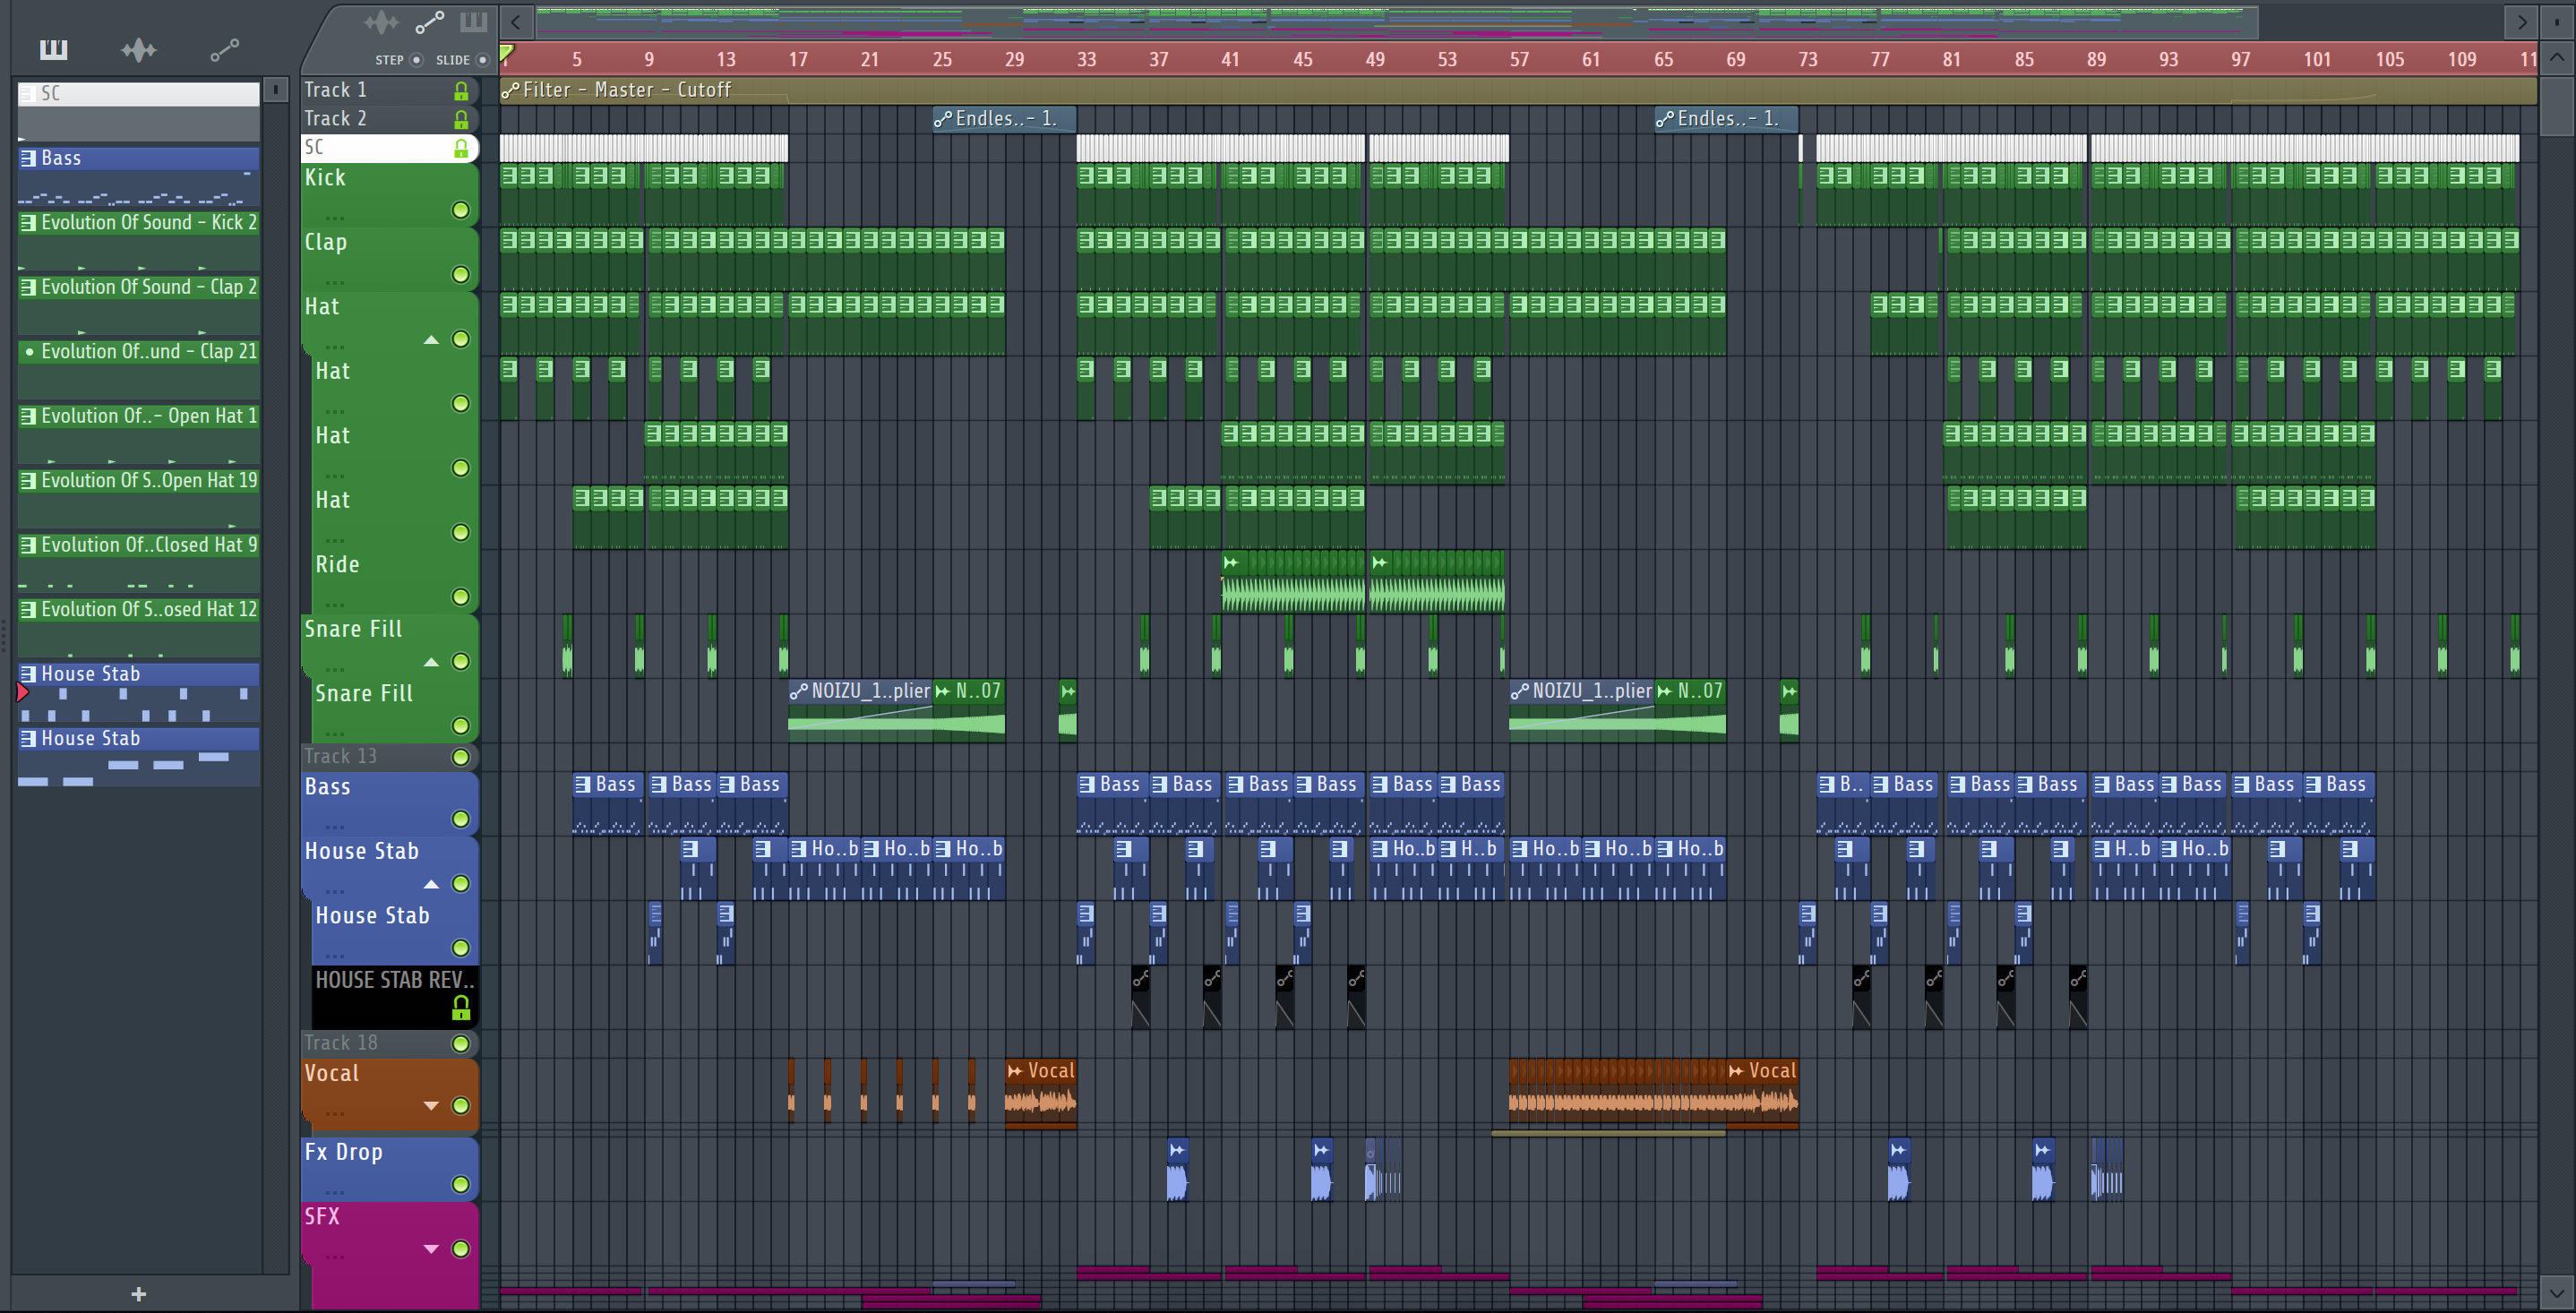Enable SLIDE mode
The height and width of the screenshot is (1313, 2576).
click(483, 60)
